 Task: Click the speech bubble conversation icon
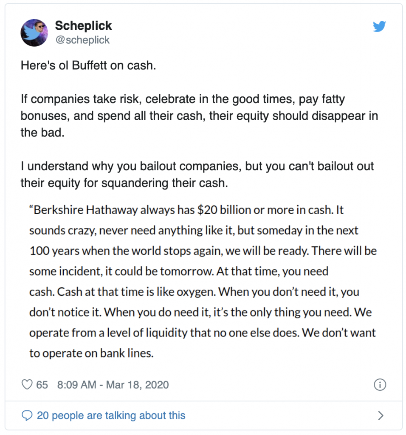(27, 415)
